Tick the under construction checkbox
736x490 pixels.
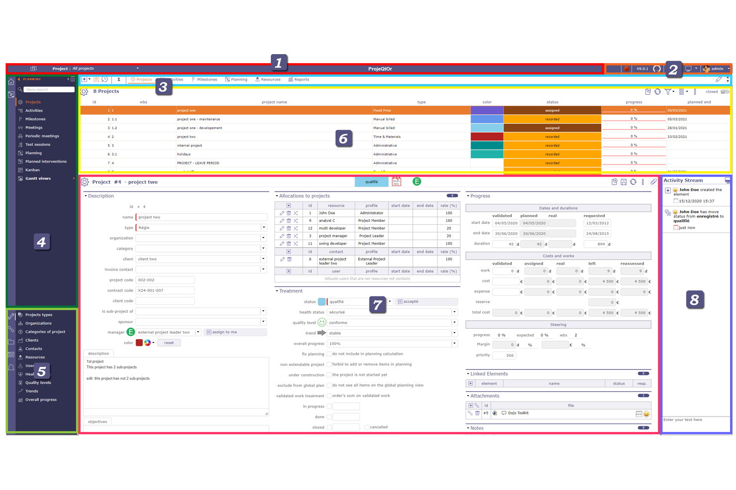click(x=329, y=375)
